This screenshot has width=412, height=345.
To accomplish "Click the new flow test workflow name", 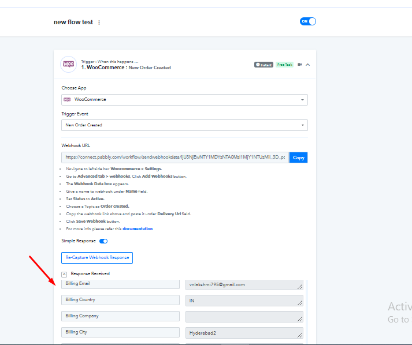I will [x=73, y=22].
